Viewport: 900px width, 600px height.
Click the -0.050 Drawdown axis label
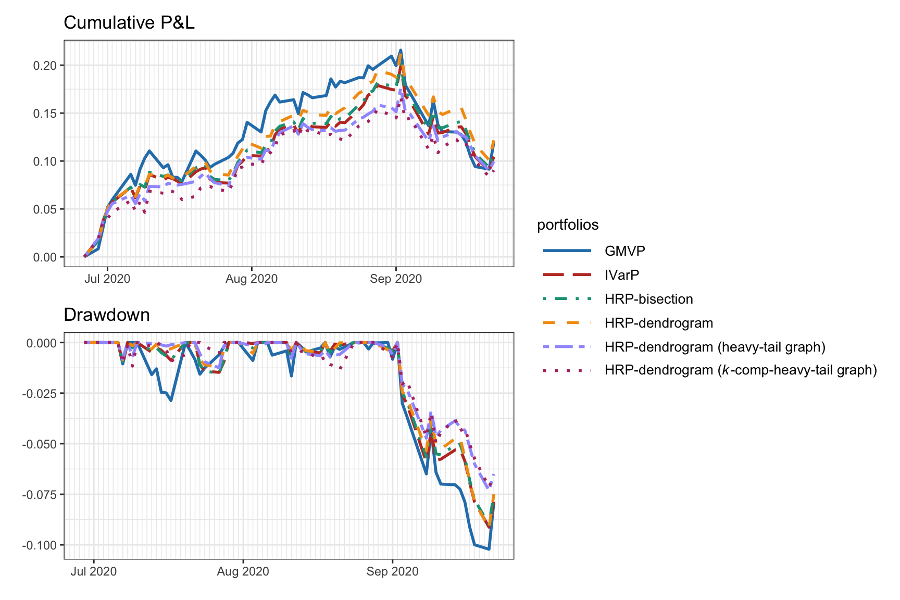point(39,444)
